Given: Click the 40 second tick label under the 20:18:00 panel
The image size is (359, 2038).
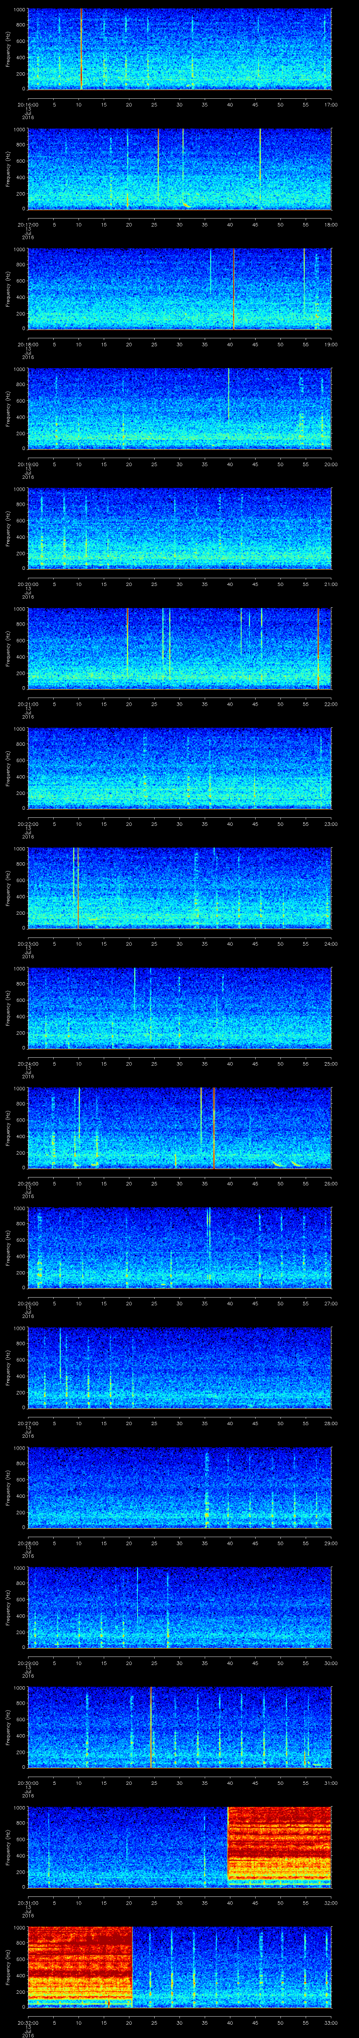Looking at the screenshot, I should (x=230, y=344).
